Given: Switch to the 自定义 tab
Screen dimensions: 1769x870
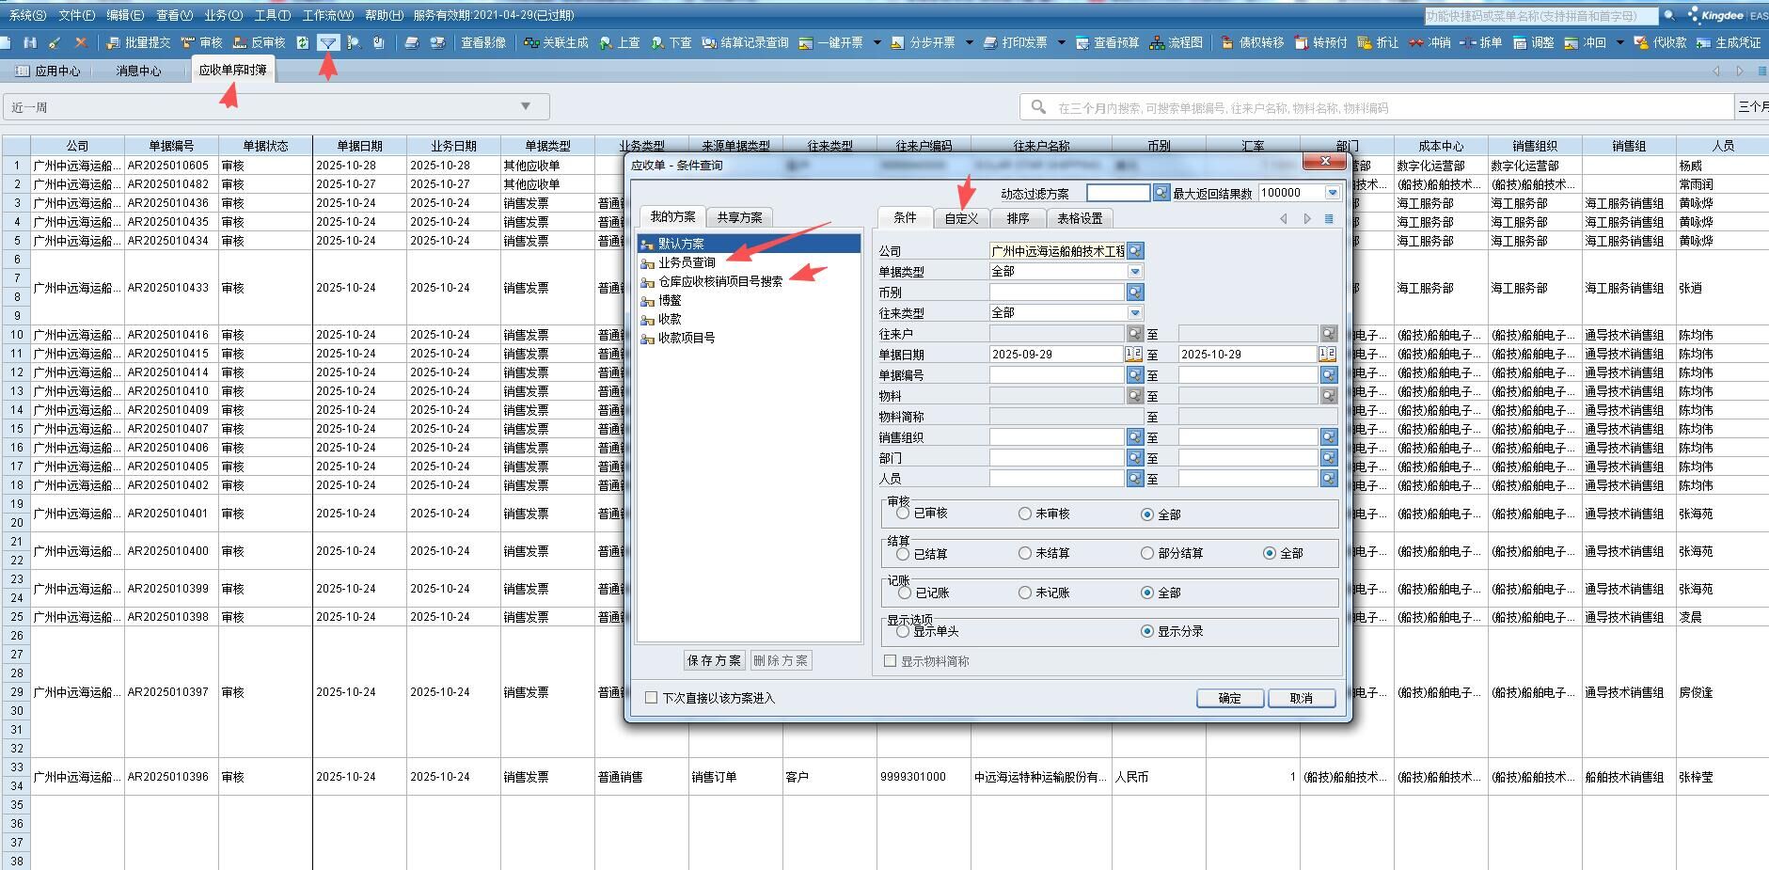Looking at the screenshot, I should coord(961,218).
